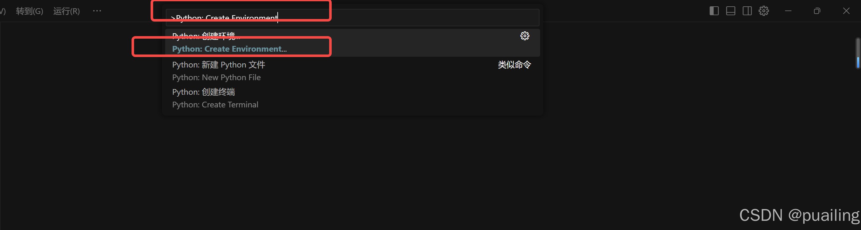The width and height of the screenshot is (861, 230).
Task: Click the 类似命令 similar commands label
Action: click(x=514, y=65)
